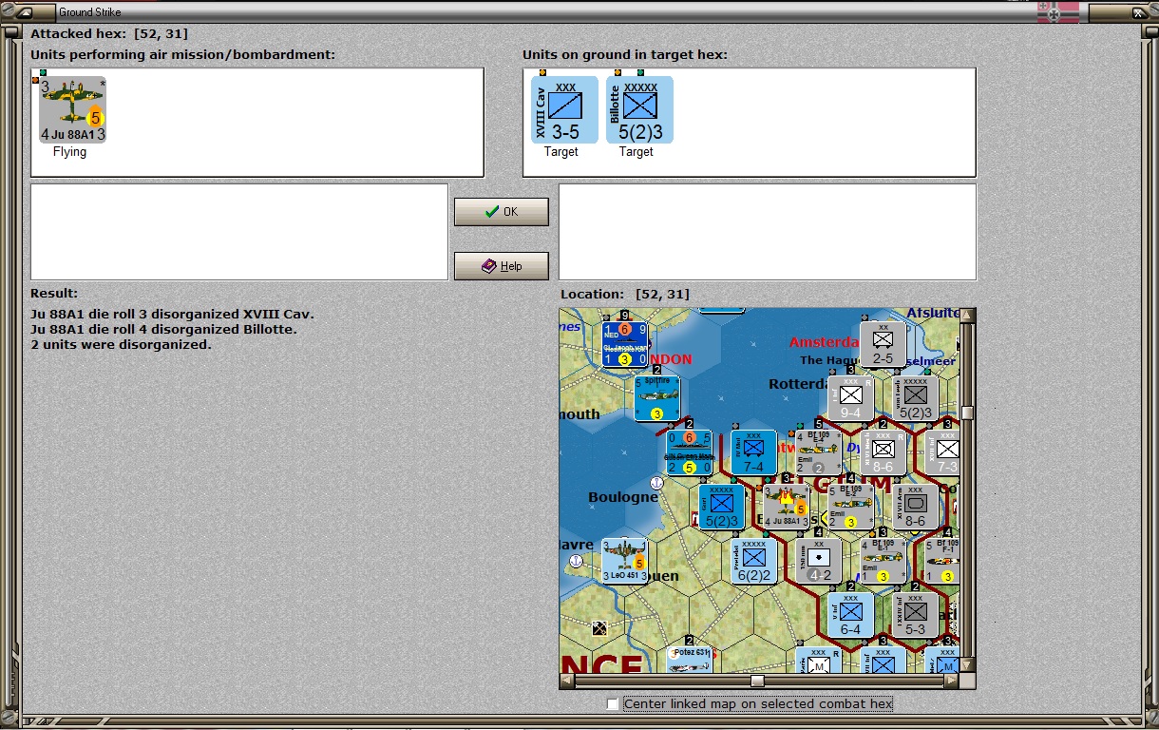Click the Potez 631 air counter on the map
This screenshot has height=730, width=1159.
point(689,659)
